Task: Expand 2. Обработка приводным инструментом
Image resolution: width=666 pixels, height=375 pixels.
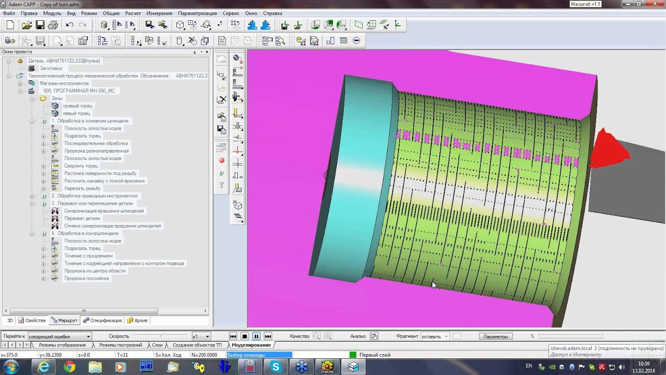Action: pyautogui.click(x=32, y=196)
